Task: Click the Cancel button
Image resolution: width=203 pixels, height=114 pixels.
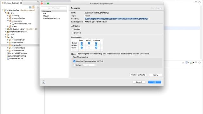Action: 139,82
